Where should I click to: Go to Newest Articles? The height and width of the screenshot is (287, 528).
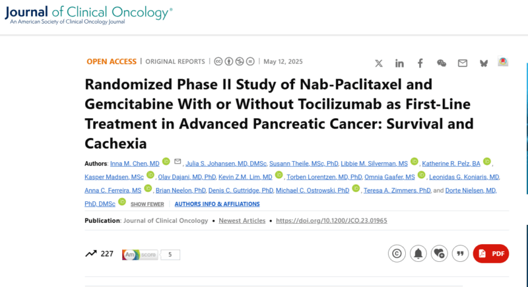point(242,221)
